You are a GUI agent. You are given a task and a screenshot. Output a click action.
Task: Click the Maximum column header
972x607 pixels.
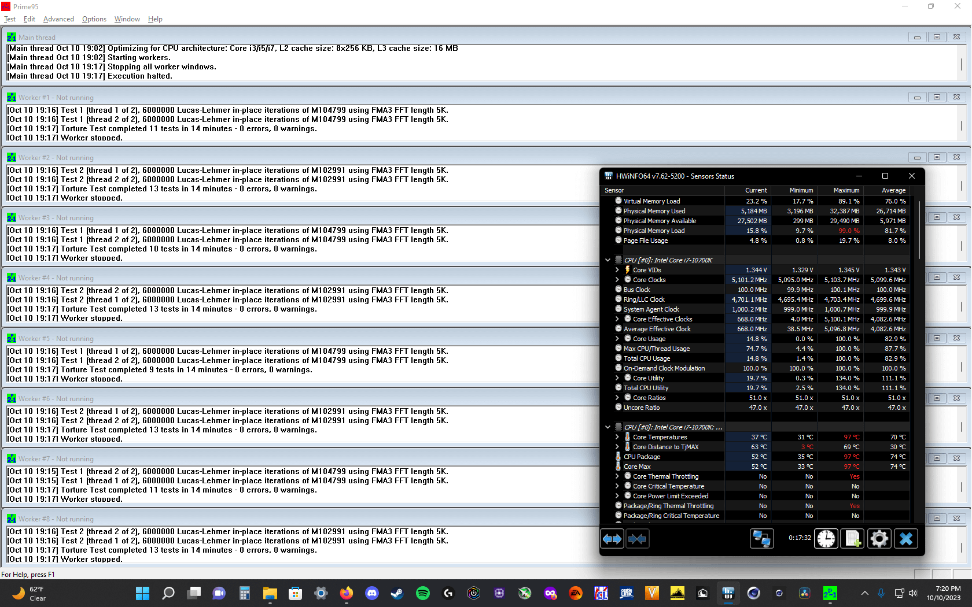[x=840, y=190]
